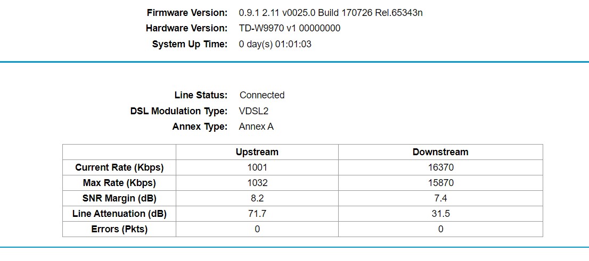Select downstream max rate 15870 cell

(440, 183)
